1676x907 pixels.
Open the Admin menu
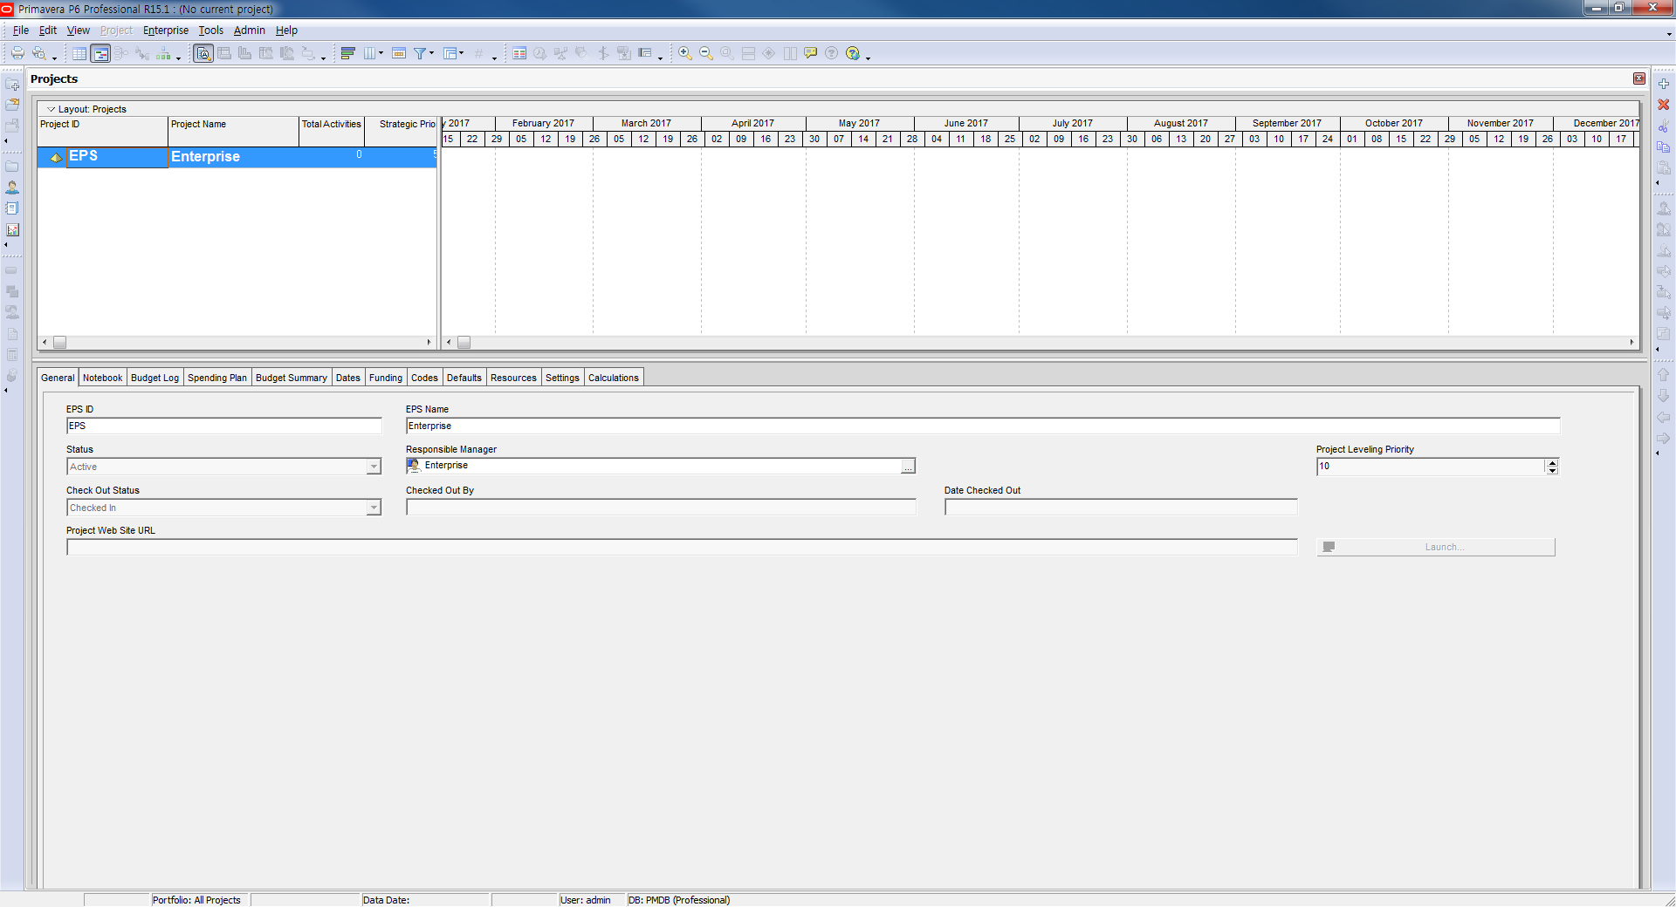(250, 31)
